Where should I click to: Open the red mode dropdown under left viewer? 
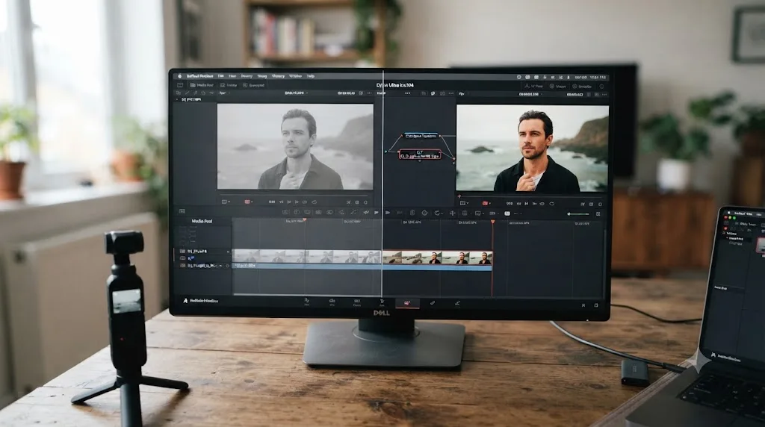pyautogui.click(x=248, y=202)
